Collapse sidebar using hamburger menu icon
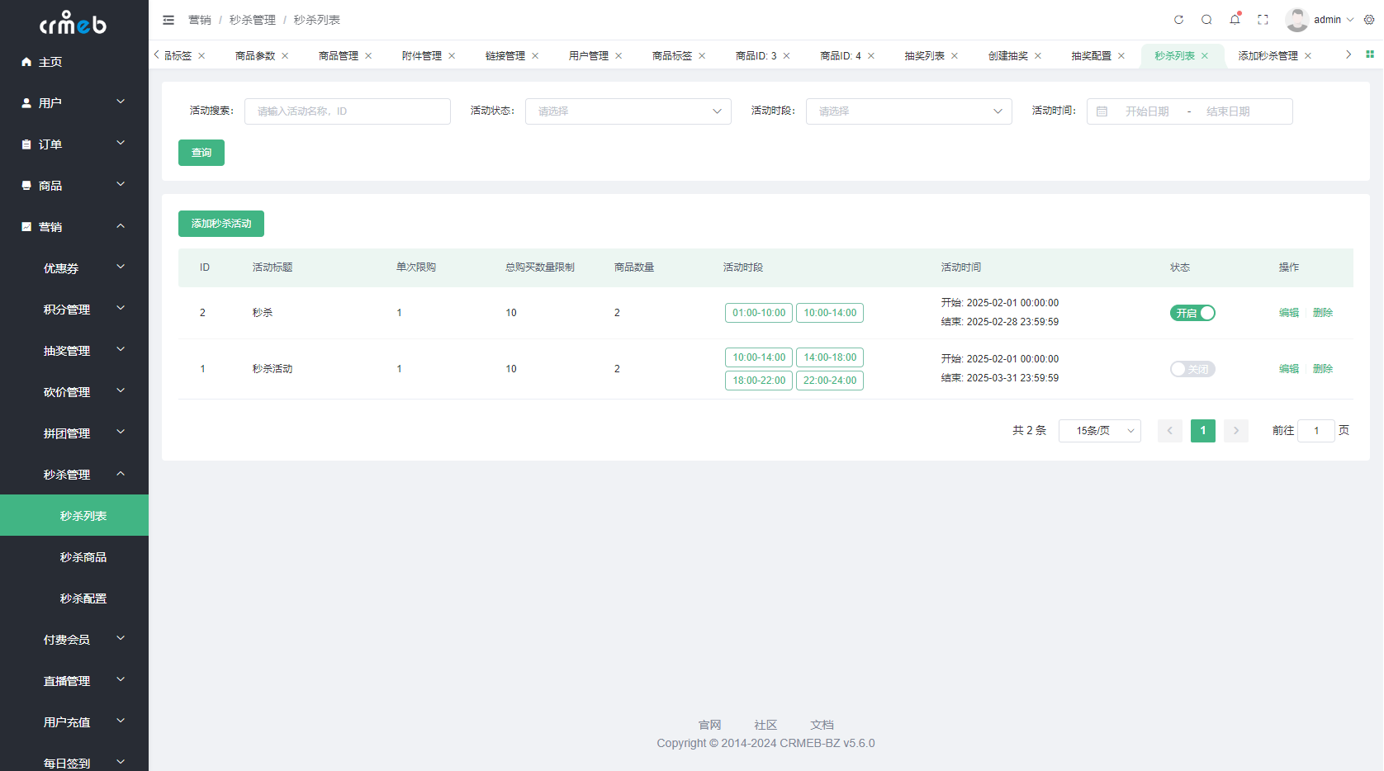Viewport: 1384px width, 771px height. point(168,20)
